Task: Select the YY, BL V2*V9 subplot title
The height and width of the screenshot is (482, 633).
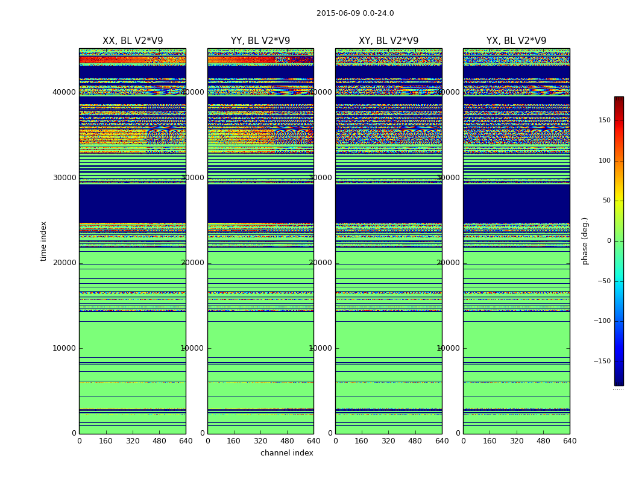Action: click(x=260, y=41)
